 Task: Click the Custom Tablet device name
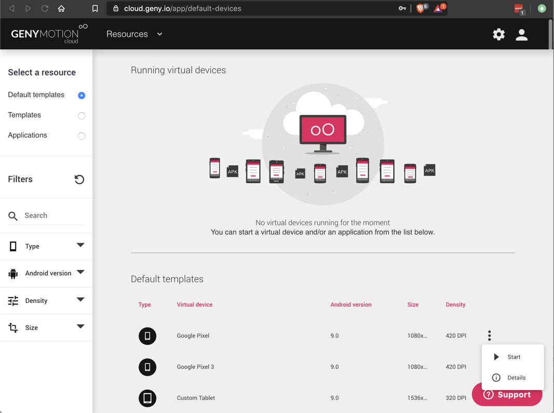[196, 398]
